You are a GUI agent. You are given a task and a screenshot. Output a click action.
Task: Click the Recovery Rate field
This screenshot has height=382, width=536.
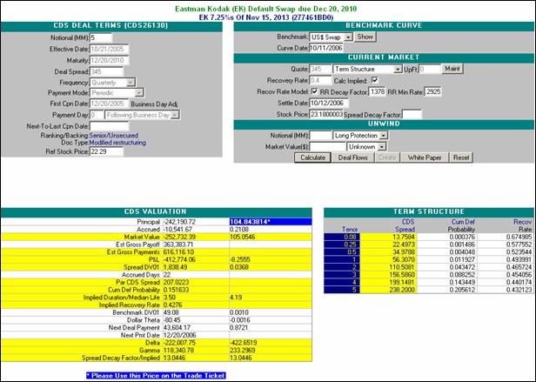(x=320, y=80)
